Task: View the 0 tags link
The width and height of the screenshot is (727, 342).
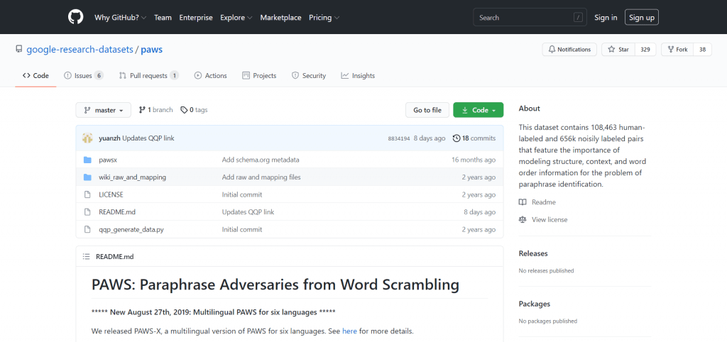Action: coord(194,110)
